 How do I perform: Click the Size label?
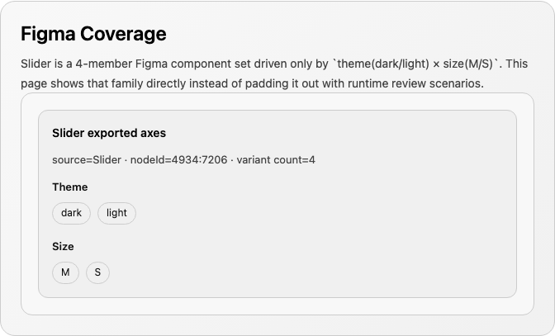click(63, 246)
